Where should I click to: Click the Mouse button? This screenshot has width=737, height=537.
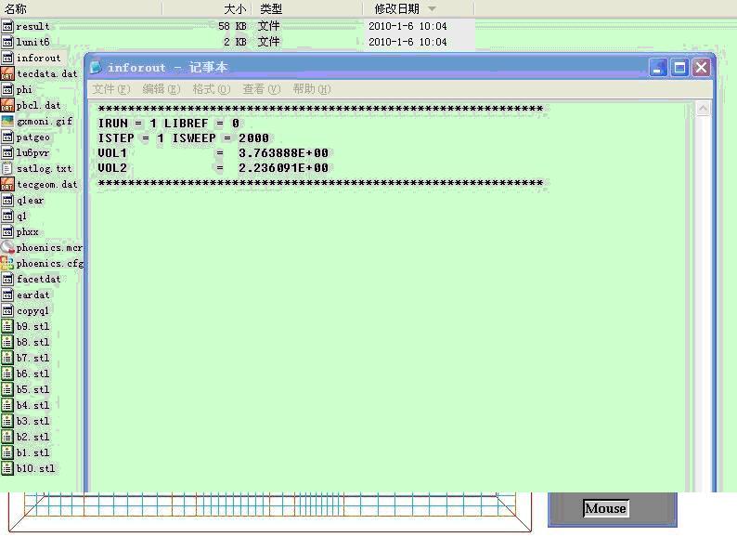tap(605, 508)
